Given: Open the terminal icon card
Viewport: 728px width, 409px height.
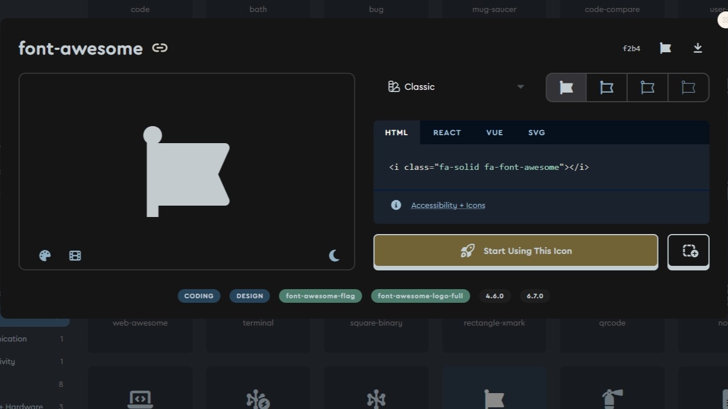Looking at the screenshot, I should pyautogui.click(x=258, y=335).
